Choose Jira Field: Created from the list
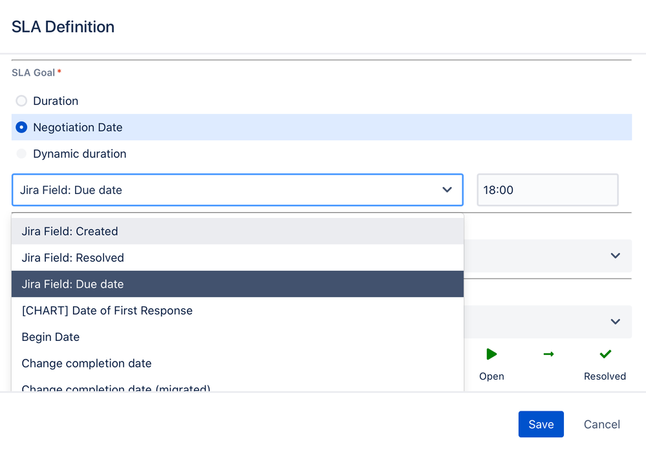Screen dimensions: 646x454 pyautogui.click(x=70, y=232)
